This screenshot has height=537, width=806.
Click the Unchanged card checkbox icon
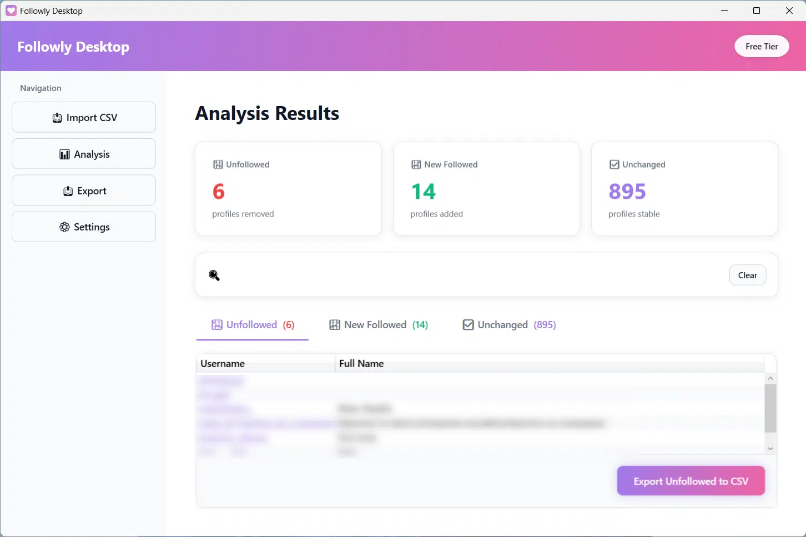point(614,164)
